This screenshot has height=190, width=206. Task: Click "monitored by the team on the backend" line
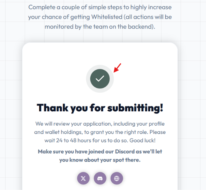point(100,26)
